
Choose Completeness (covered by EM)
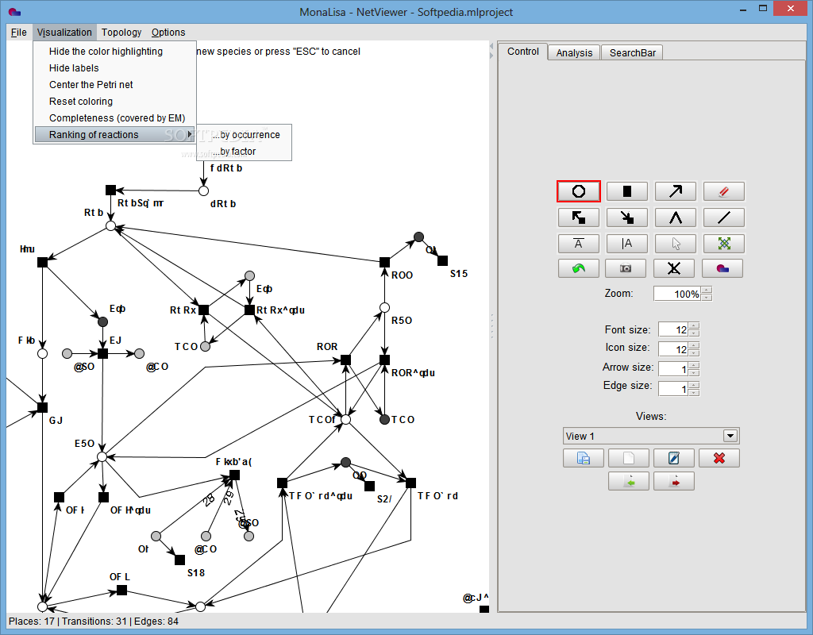pos(114,117)
